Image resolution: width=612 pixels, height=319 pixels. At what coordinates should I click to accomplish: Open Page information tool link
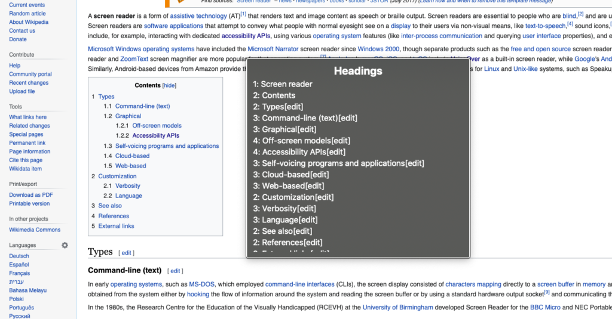tap(30, 151)
